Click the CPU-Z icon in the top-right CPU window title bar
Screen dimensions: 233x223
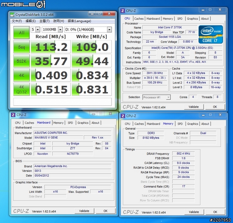click(x=123, y=11)
